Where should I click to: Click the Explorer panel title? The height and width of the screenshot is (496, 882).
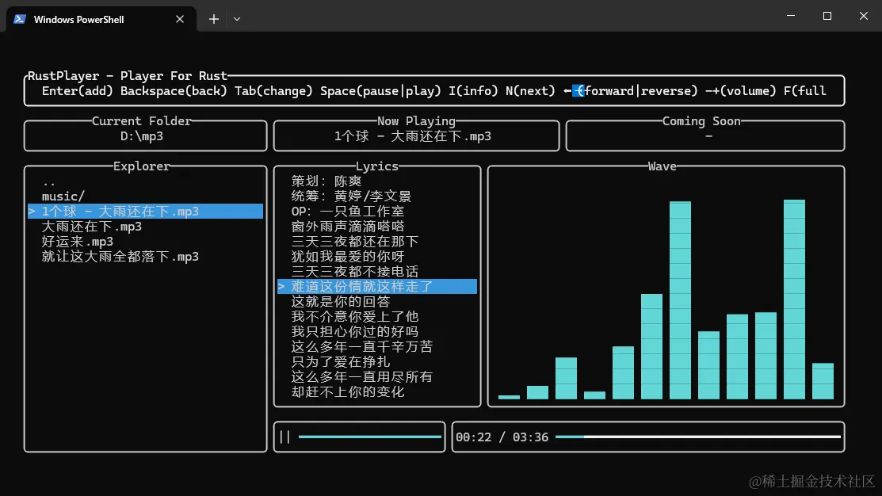pos(142,166)
